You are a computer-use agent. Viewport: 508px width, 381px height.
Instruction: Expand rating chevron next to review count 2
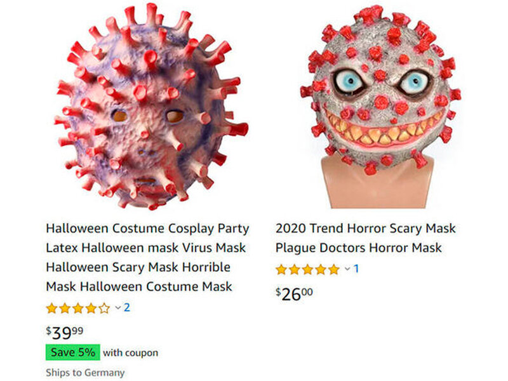pos(118,307)
